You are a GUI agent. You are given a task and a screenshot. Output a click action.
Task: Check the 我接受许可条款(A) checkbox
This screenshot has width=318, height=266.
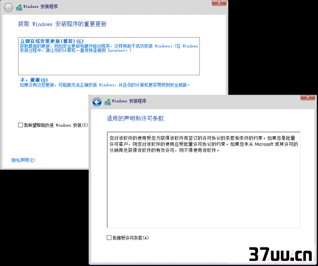pos(109,238)
